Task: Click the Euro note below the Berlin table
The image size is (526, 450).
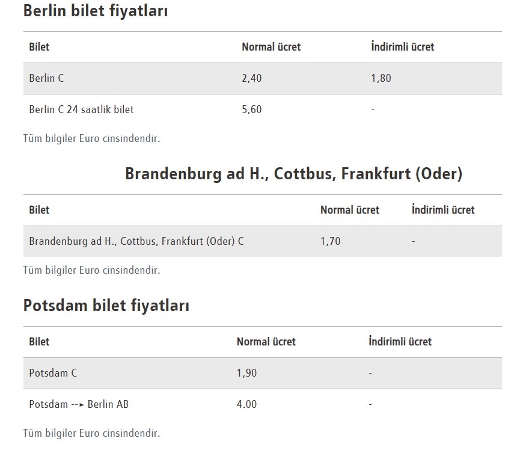Action: click(91, 138)
